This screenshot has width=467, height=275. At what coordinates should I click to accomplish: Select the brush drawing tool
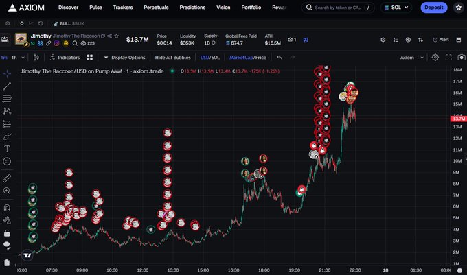(7, 136)
